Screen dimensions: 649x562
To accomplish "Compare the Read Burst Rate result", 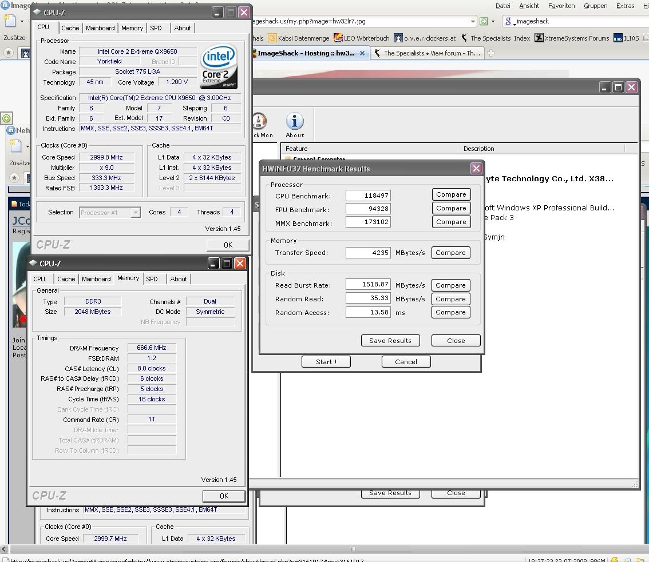I will pyautogui.click(x=450, y=285).
